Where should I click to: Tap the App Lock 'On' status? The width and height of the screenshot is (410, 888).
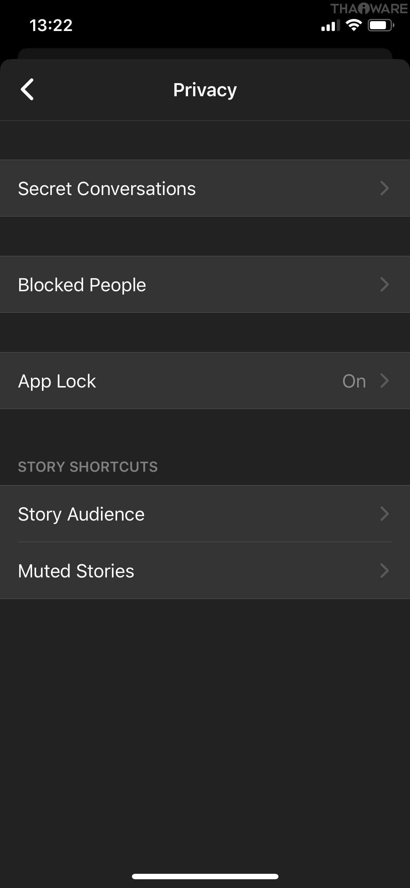pyautogui.click(x=354, y=381)
